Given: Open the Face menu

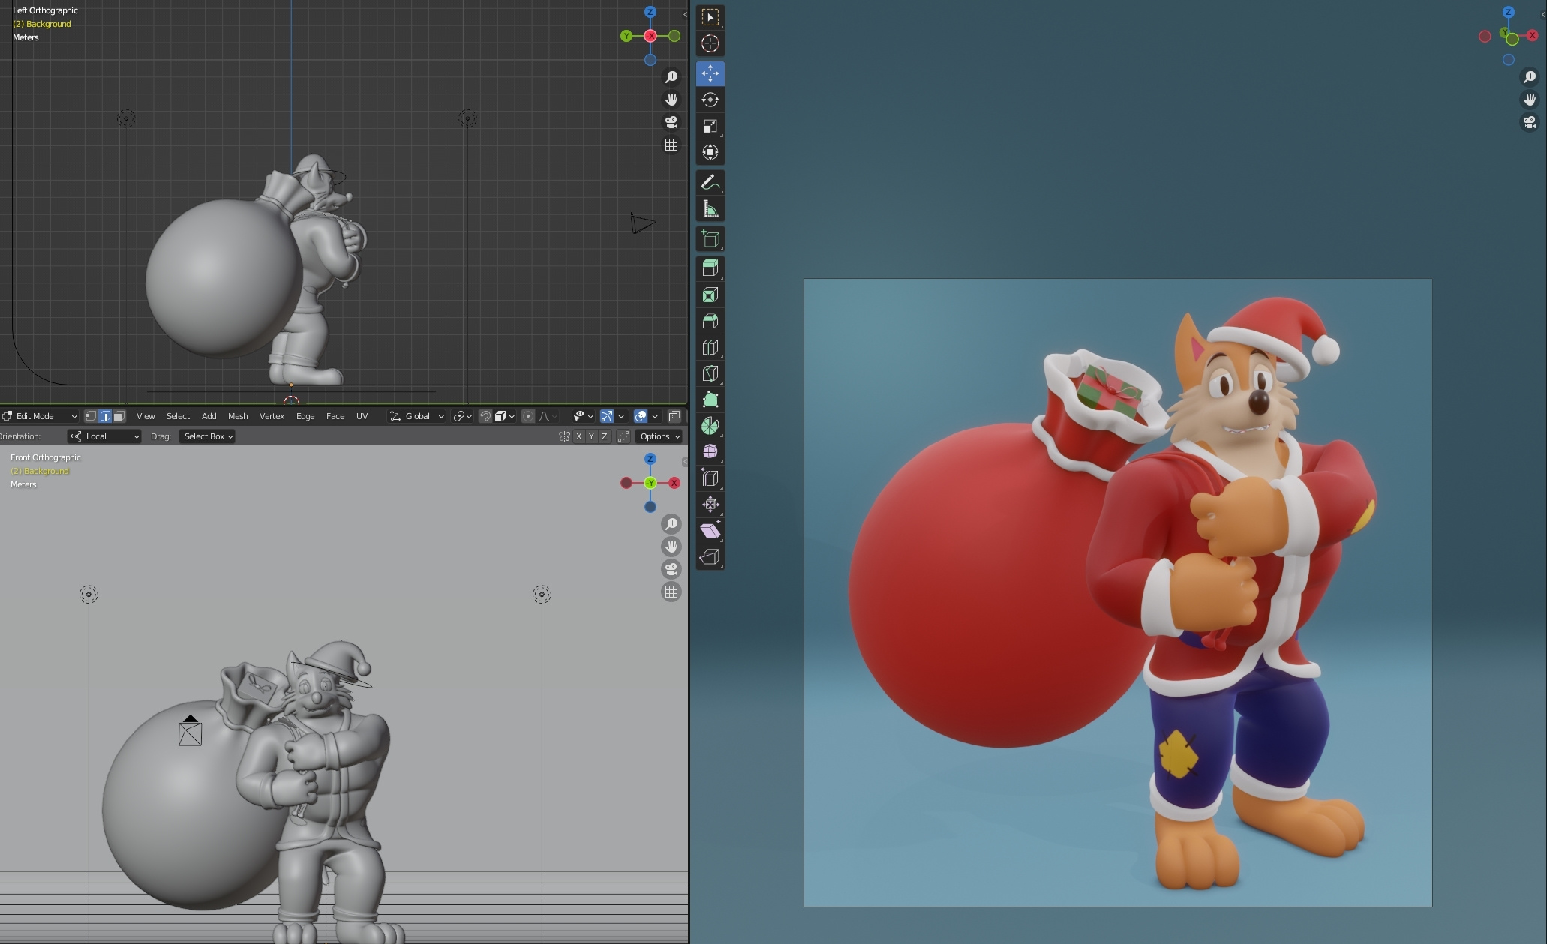Looking at the screenshot, I should tap(335, 416).
